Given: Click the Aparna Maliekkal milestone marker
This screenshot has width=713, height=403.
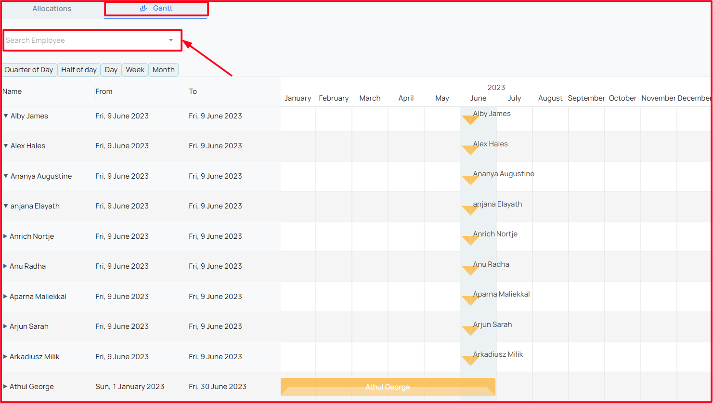Looking at the screenshot, I should [x=470, y=300].
